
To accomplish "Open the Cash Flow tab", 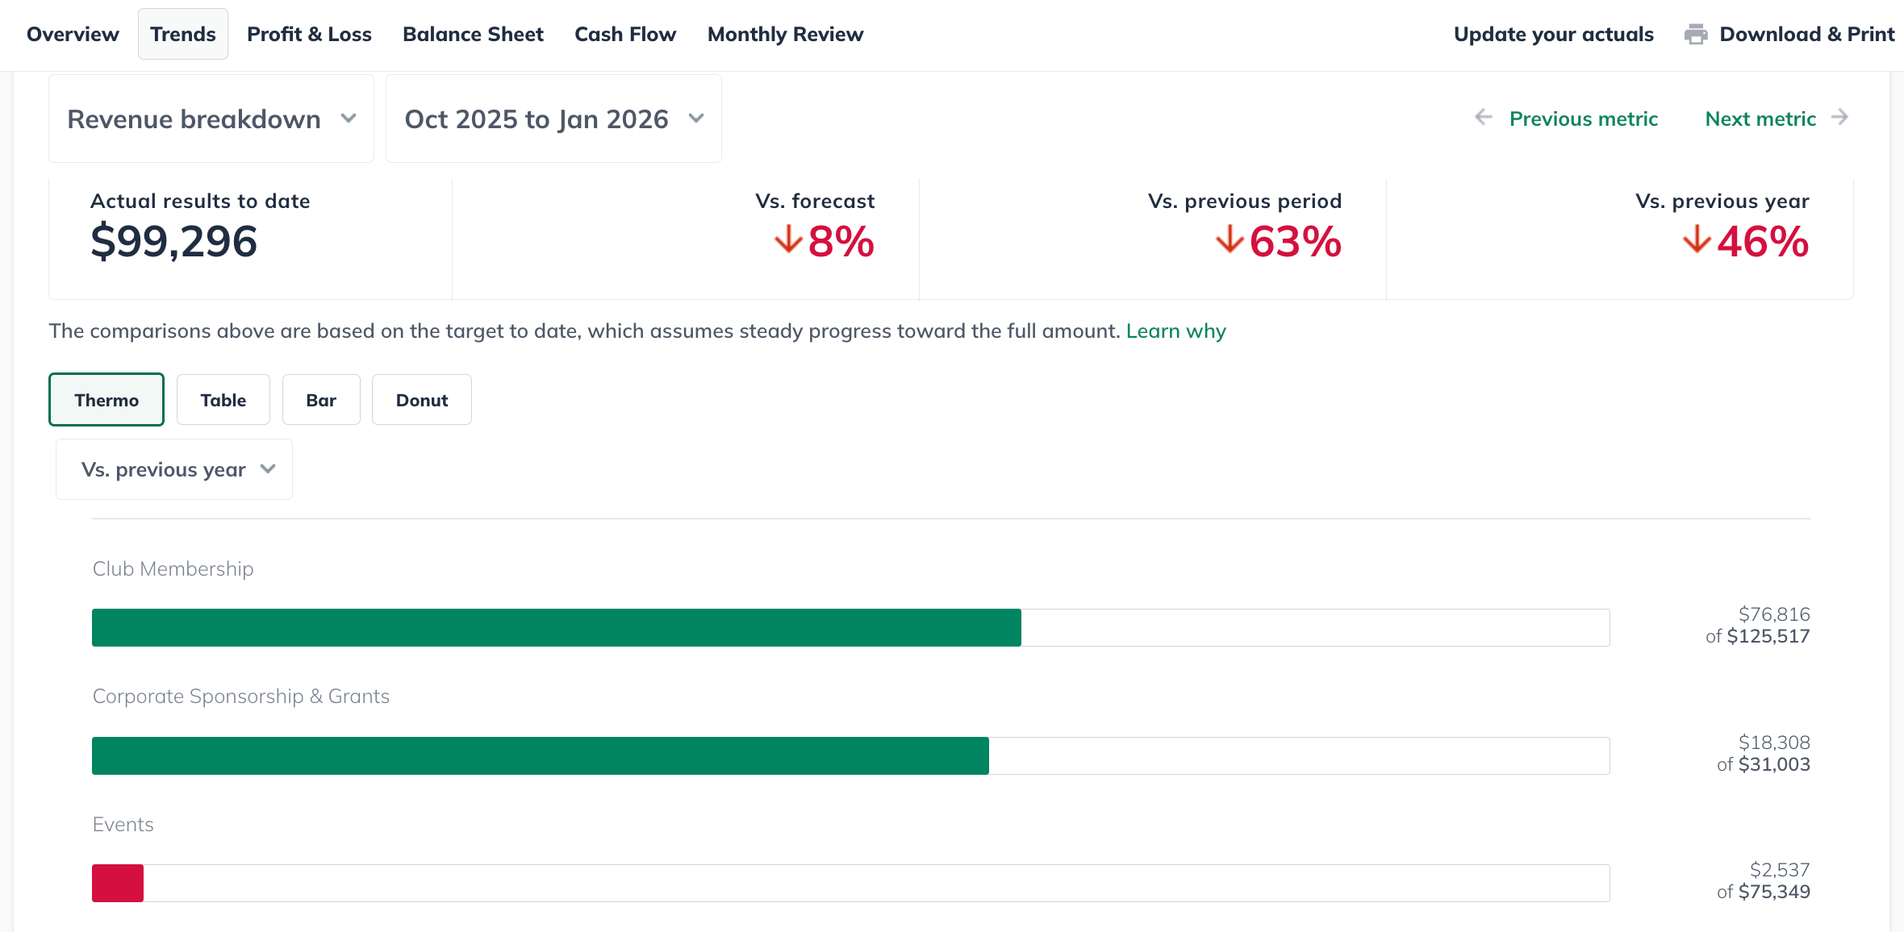I will pos(625,35).
